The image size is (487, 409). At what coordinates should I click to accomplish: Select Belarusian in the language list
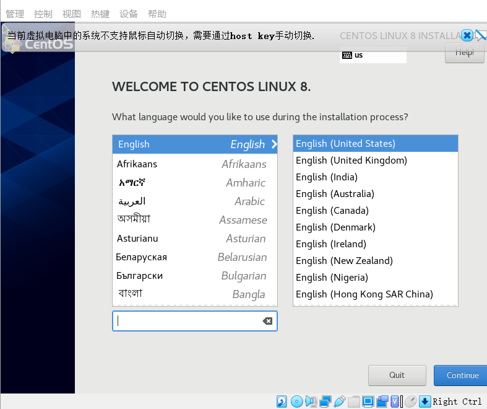[195, 257]
